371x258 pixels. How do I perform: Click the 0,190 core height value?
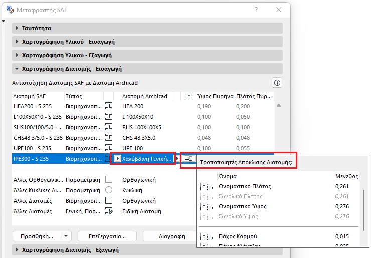coord(204,106)
